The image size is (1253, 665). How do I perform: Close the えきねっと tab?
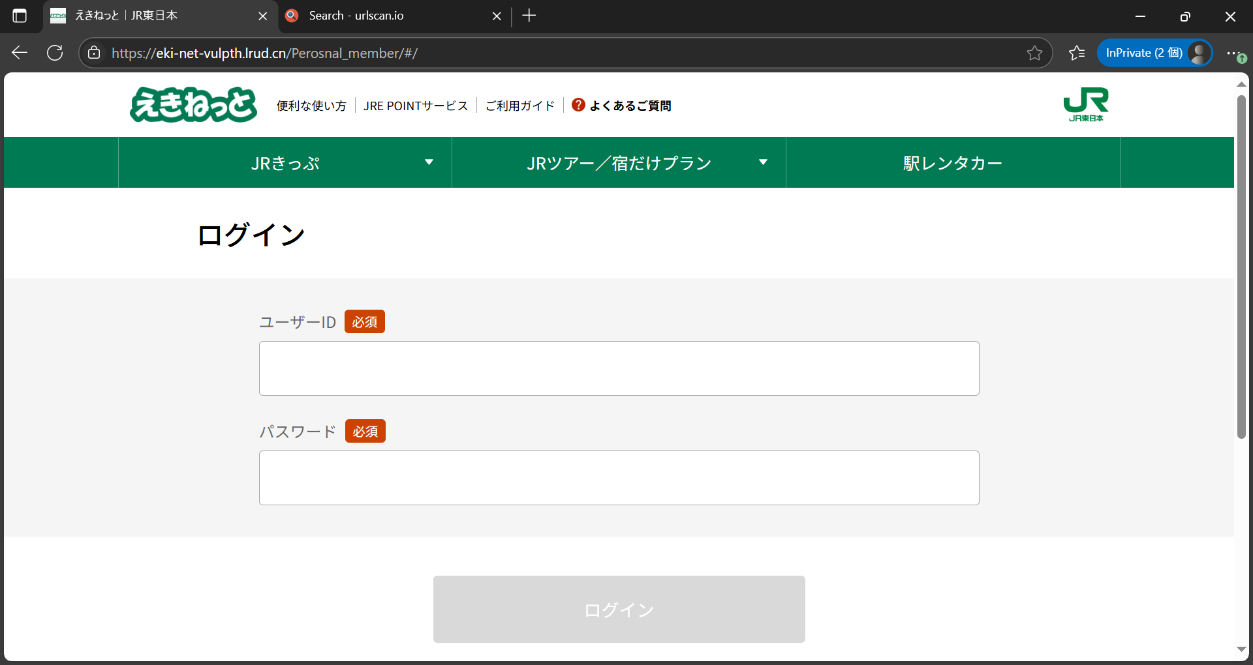pos(263,16)
